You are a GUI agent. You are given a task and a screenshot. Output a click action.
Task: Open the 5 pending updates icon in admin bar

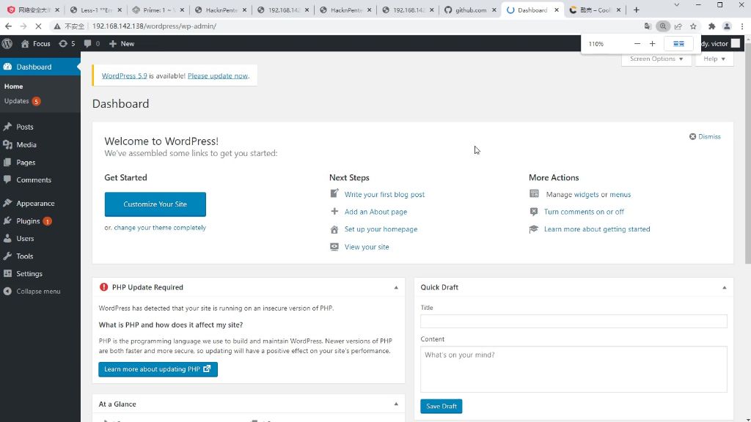pyautogui.click(x=67, y=43)
